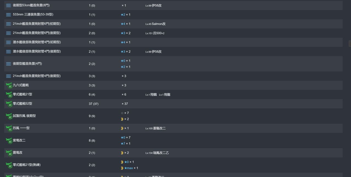Viewport: 351px width, 177px height.
Task: Click ship name 瑞鳳改二乙
Action: [161, 153]
